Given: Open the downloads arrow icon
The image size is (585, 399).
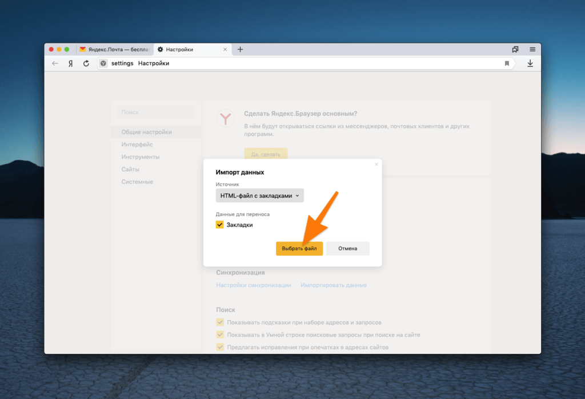Looking at the screenshot, I should (x=530, y=63).
